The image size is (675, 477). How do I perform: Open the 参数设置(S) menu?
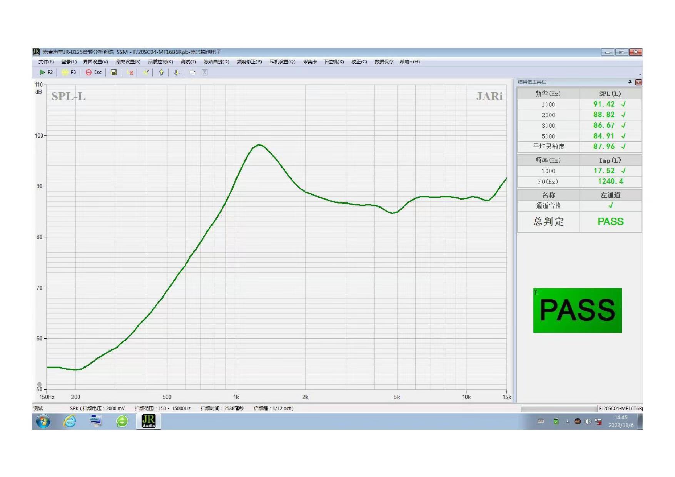click(x=128, y=62)
